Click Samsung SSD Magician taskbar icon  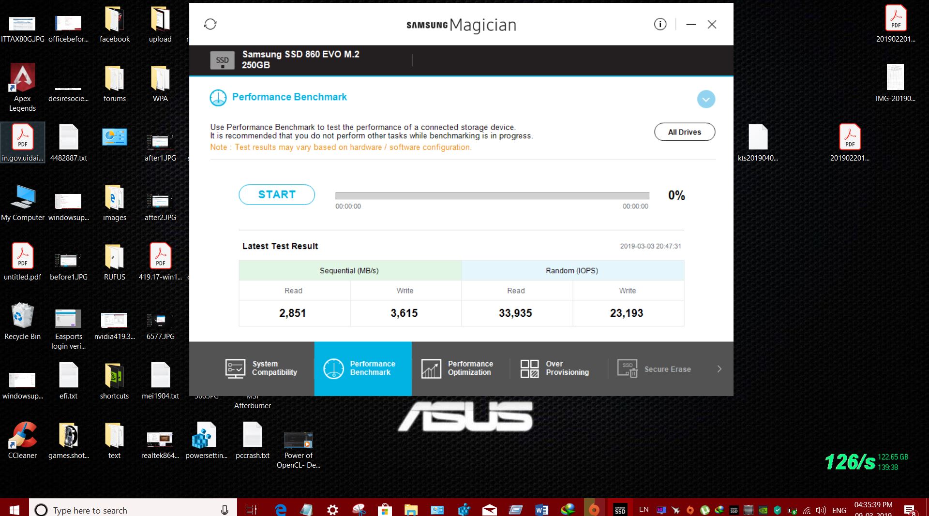pos(620,510)
